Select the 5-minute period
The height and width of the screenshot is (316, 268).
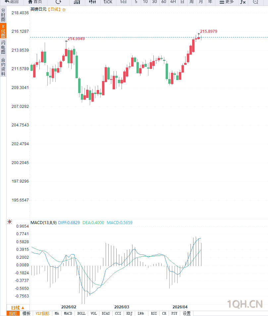point(136,2)
